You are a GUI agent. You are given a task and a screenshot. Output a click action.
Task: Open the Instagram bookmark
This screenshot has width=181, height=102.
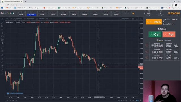[173, 8]
